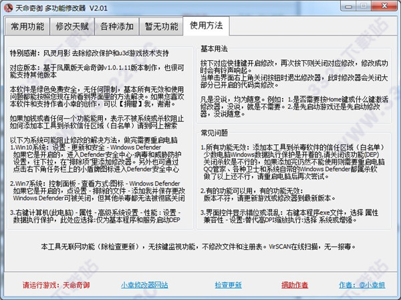The height and width of the screenshot is (300, 401).
Task: Click the 本工具无联网功能 notice text
Action: tap(198, 247)
